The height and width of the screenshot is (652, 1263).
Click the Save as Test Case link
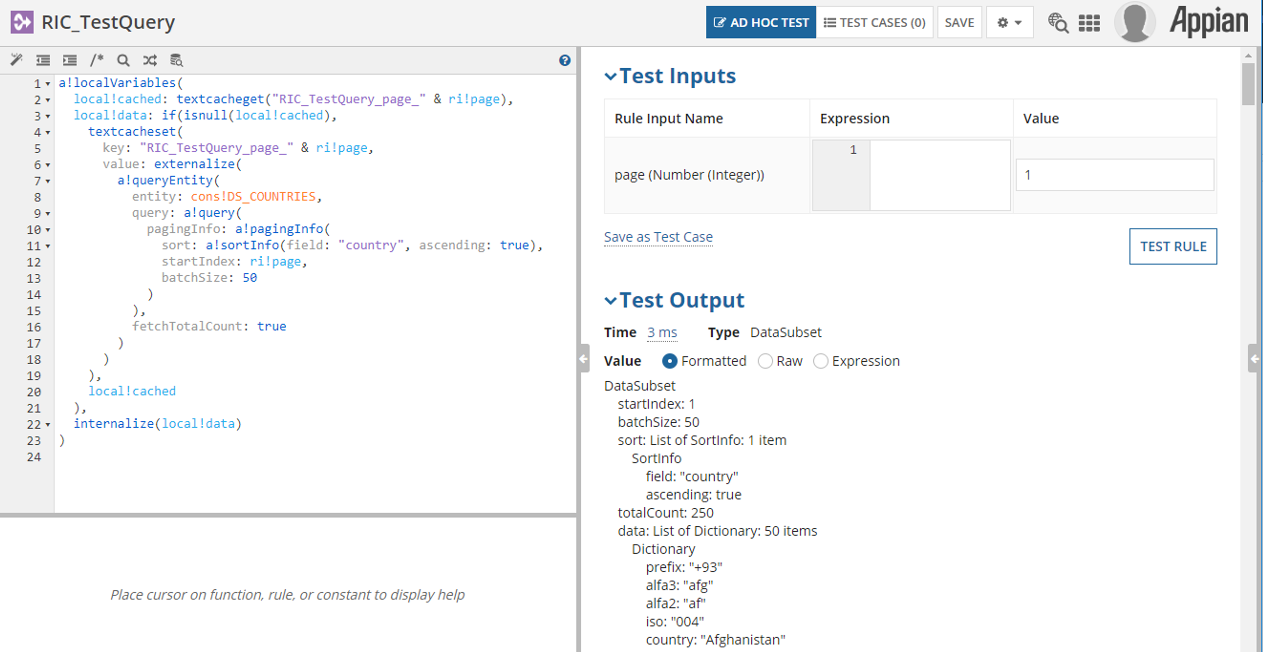[658, 237]
